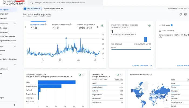Focus the search reports input field
Screen dimensions: 189x108
65,2
